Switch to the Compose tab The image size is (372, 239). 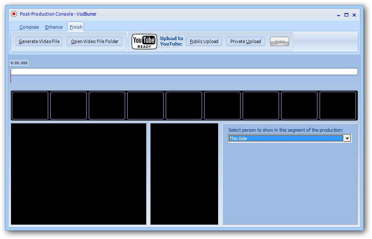29,27
